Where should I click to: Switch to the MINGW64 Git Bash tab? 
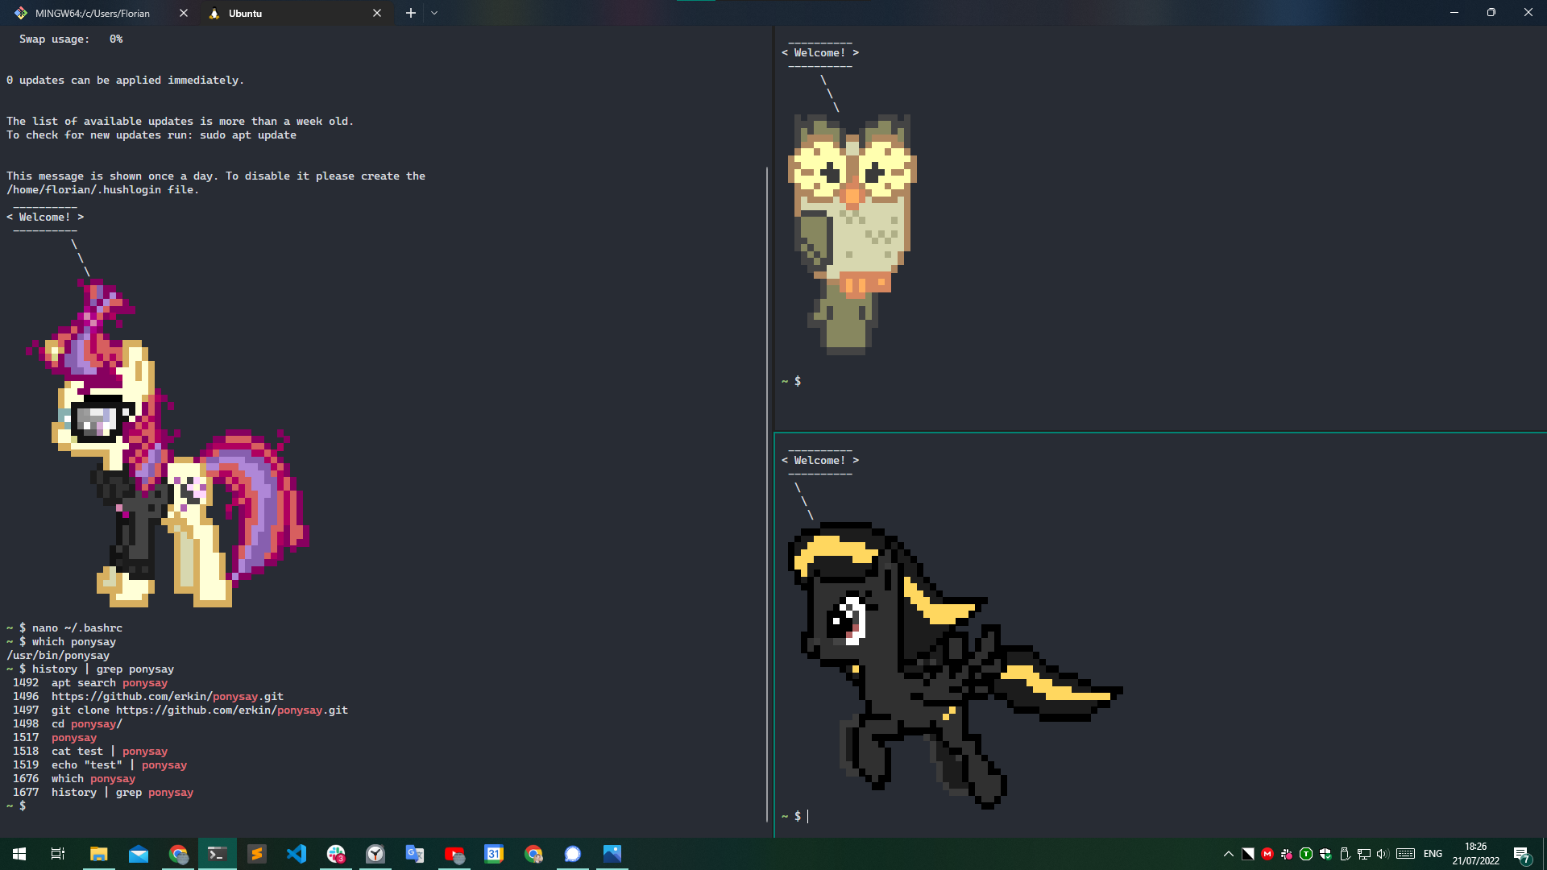click(x=93, y=13)
